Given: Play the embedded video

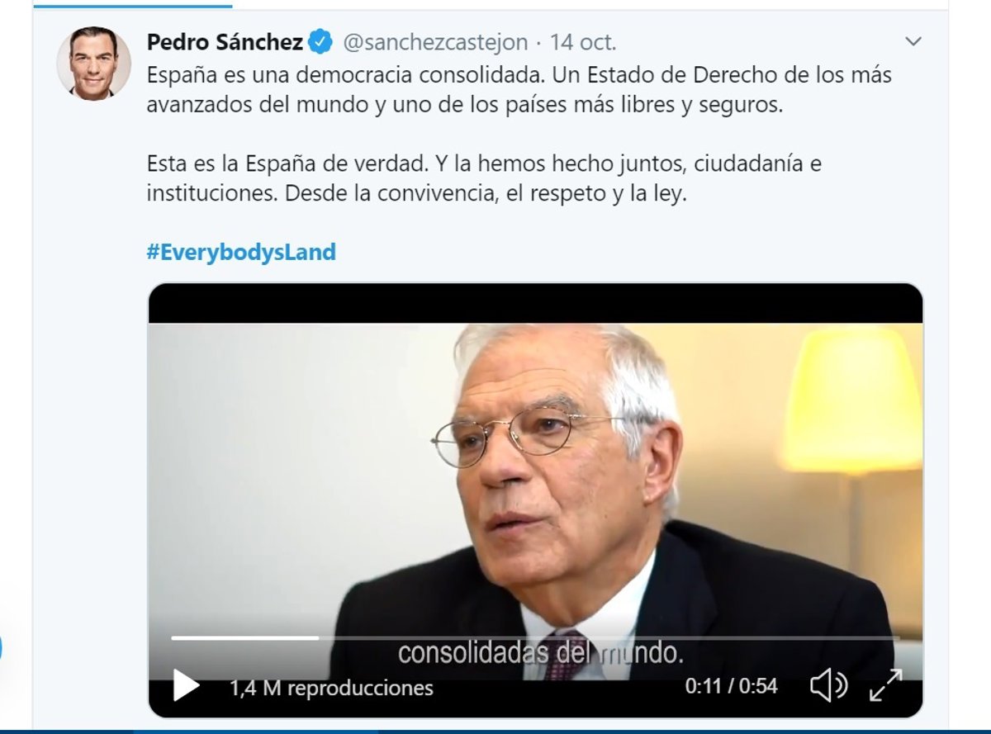Looking at the screenshot, I should coord(187,686).
